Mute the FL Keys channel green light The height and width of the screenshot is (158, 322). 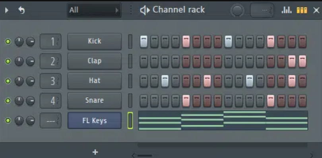[x=8, y=120]
